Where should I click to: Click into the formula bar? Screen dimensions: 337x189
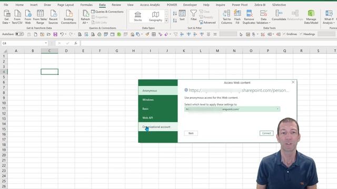[x=209, y=43]
